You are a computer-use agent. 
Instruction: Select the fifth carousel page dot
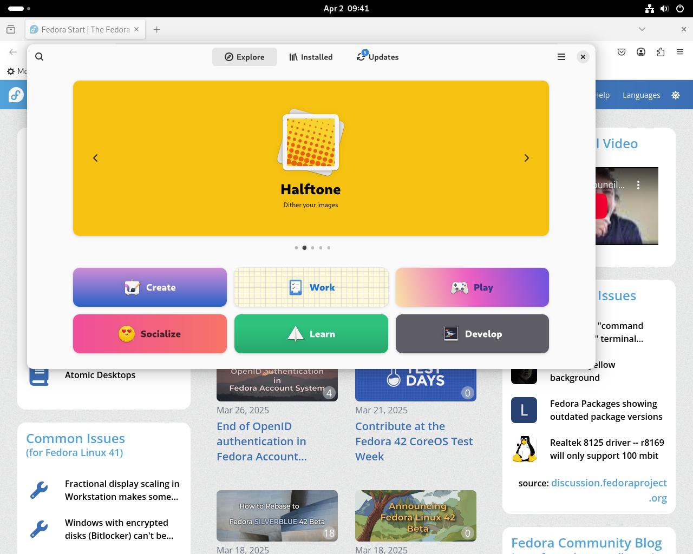[x=329, y=248]
